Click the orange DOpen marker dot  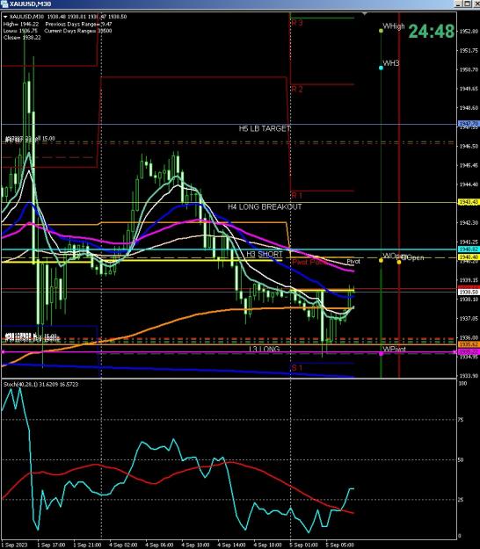(399, 262)
